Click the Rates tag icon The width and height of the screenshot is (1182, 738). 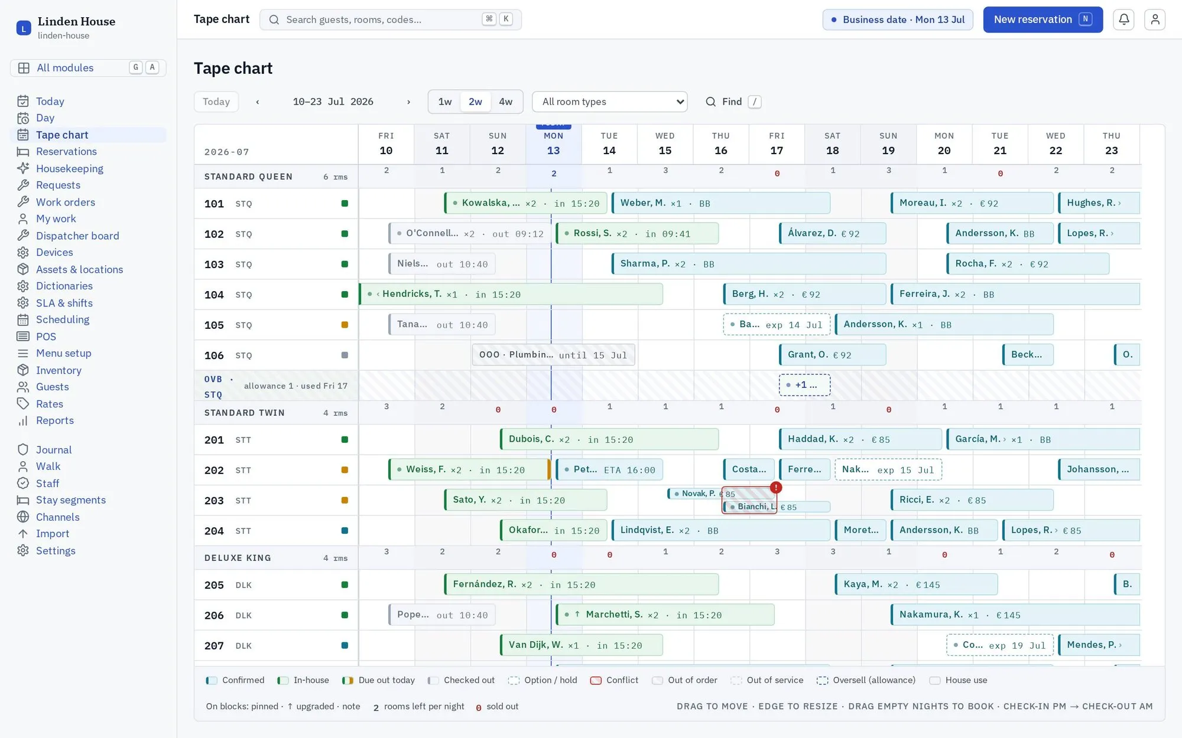click(x=23, y=404)
